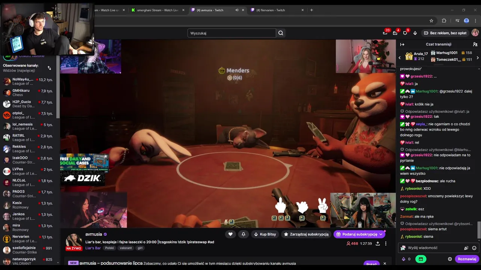This screenshot has width=481, height=270.
Task: Open Jankos channel in sidebar
Action: [x=28, y=216]
